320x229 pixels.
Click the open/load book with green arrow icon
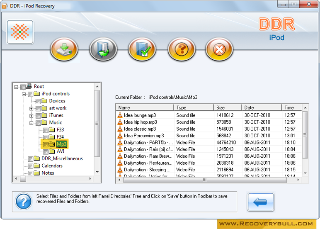point(103,49)
